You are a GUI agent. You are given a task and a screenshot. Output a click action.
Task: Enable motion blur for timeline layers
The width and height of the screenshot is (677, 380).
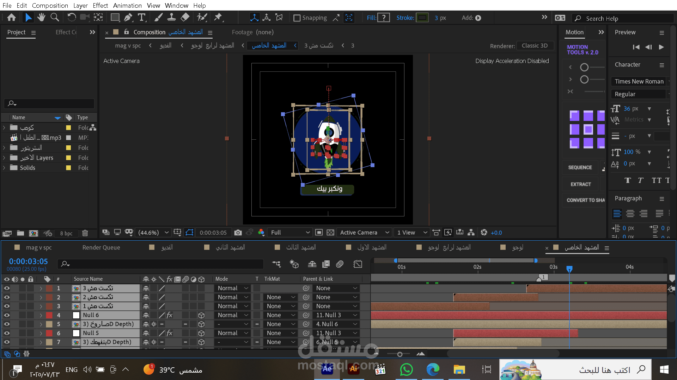(340, 264)
